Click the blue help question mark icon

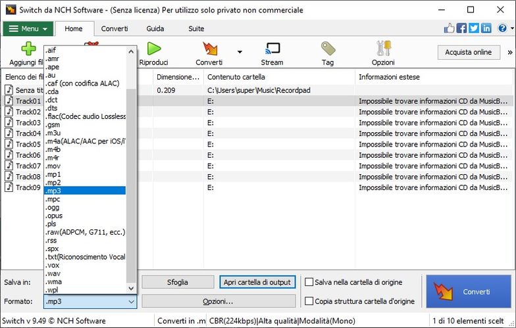pyautogui.click(x=502, y=28)
